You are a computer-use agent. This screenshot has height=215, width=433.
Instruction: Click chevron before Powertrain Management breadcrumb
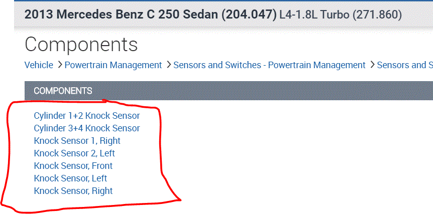click(x=60, y=65)
